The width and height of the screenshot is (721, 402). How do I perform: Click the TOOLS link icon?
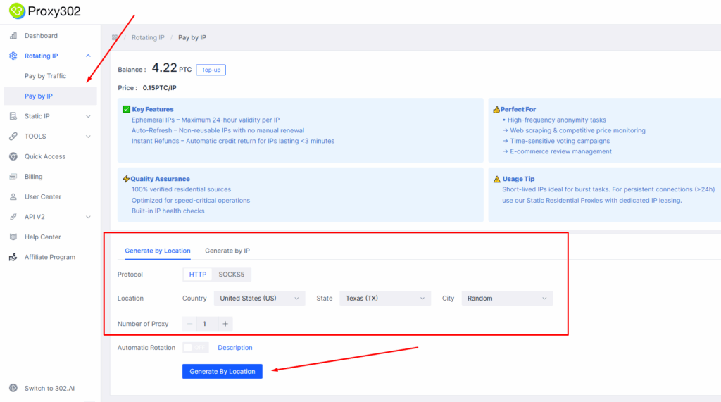13,136
